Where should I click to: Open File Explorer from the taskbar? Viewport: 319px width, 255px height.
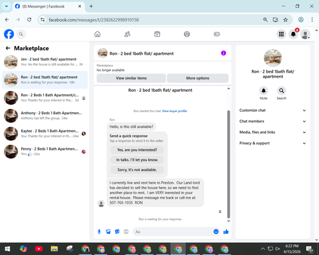[54, 249]
